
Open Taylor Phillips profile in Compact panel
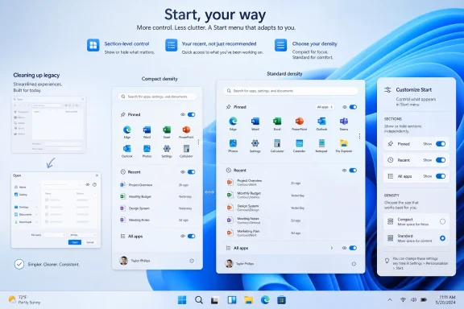pyautogui.click(x=135, y=261)
